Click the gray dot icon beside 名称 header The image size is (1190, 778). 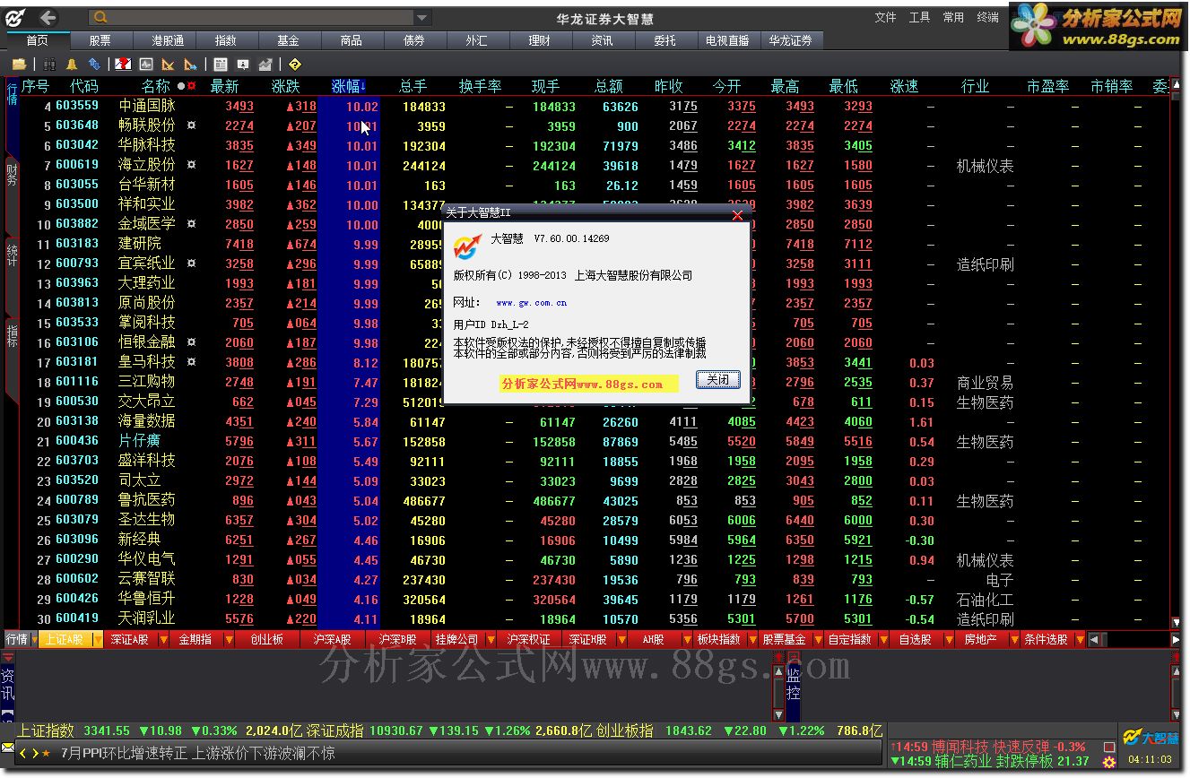click(x=180, y=87)
